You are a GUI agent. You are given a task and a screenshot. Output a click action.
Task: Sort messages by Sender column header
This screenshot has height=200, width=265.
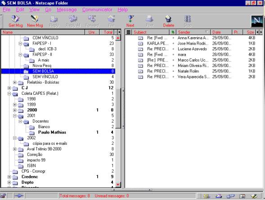pyautogui.click(x=193, y=32)
